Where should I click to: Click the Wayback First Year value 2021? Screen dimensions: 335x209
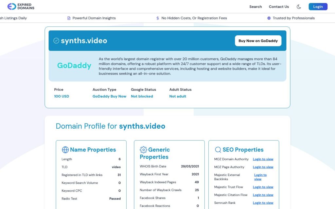pyautogui.click(x=195, y=174)
